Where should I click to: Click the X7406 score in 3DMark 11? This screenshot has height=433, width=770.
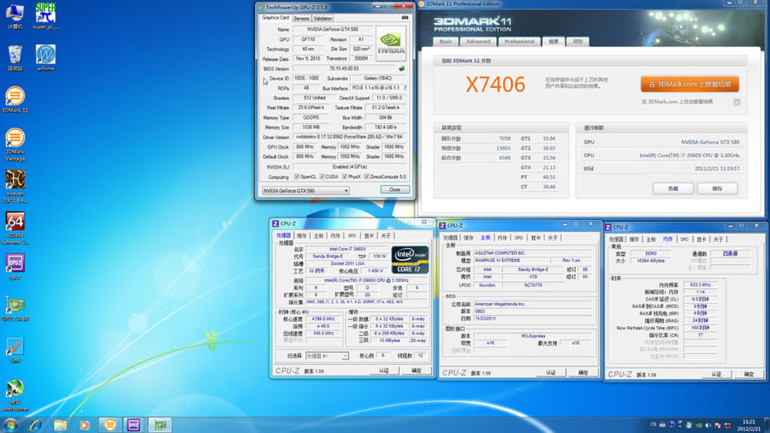tap(495, 85)
